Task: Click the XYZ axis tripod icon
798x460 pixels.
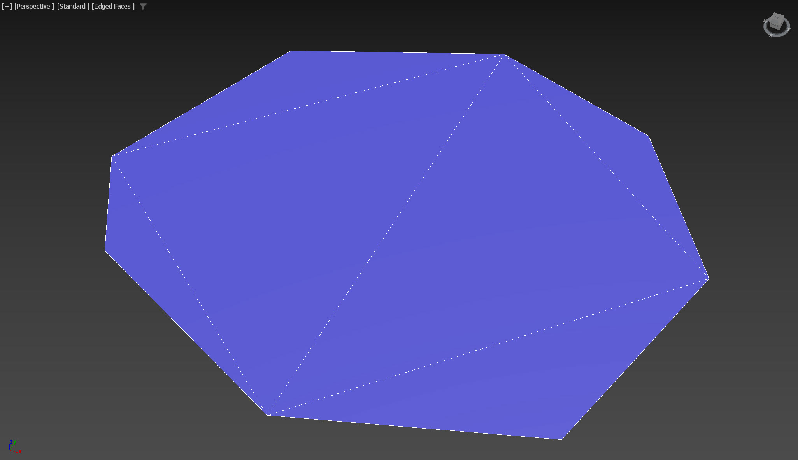Action: point(14,447)
